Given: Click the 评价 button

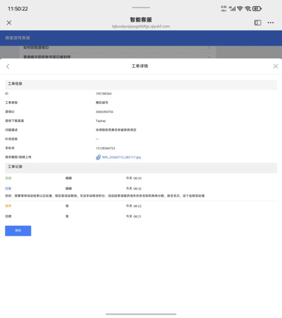Looking at the screenshot, I should [x=18, y=231].
